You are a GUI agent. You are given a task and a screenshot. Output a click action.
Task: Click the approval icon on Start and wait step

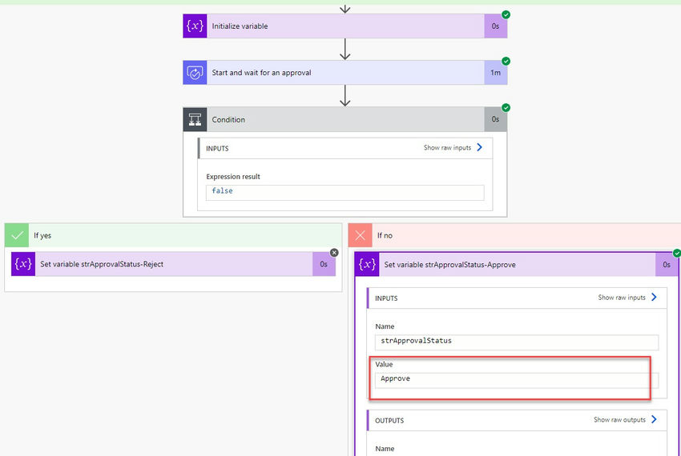pos(195,73)
